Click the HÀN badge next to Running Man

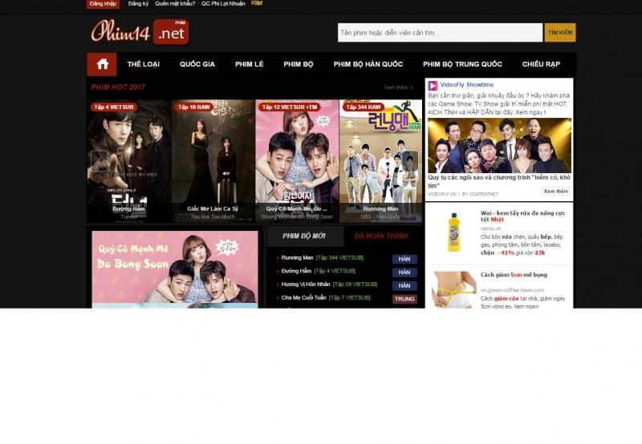click(404, 259)
